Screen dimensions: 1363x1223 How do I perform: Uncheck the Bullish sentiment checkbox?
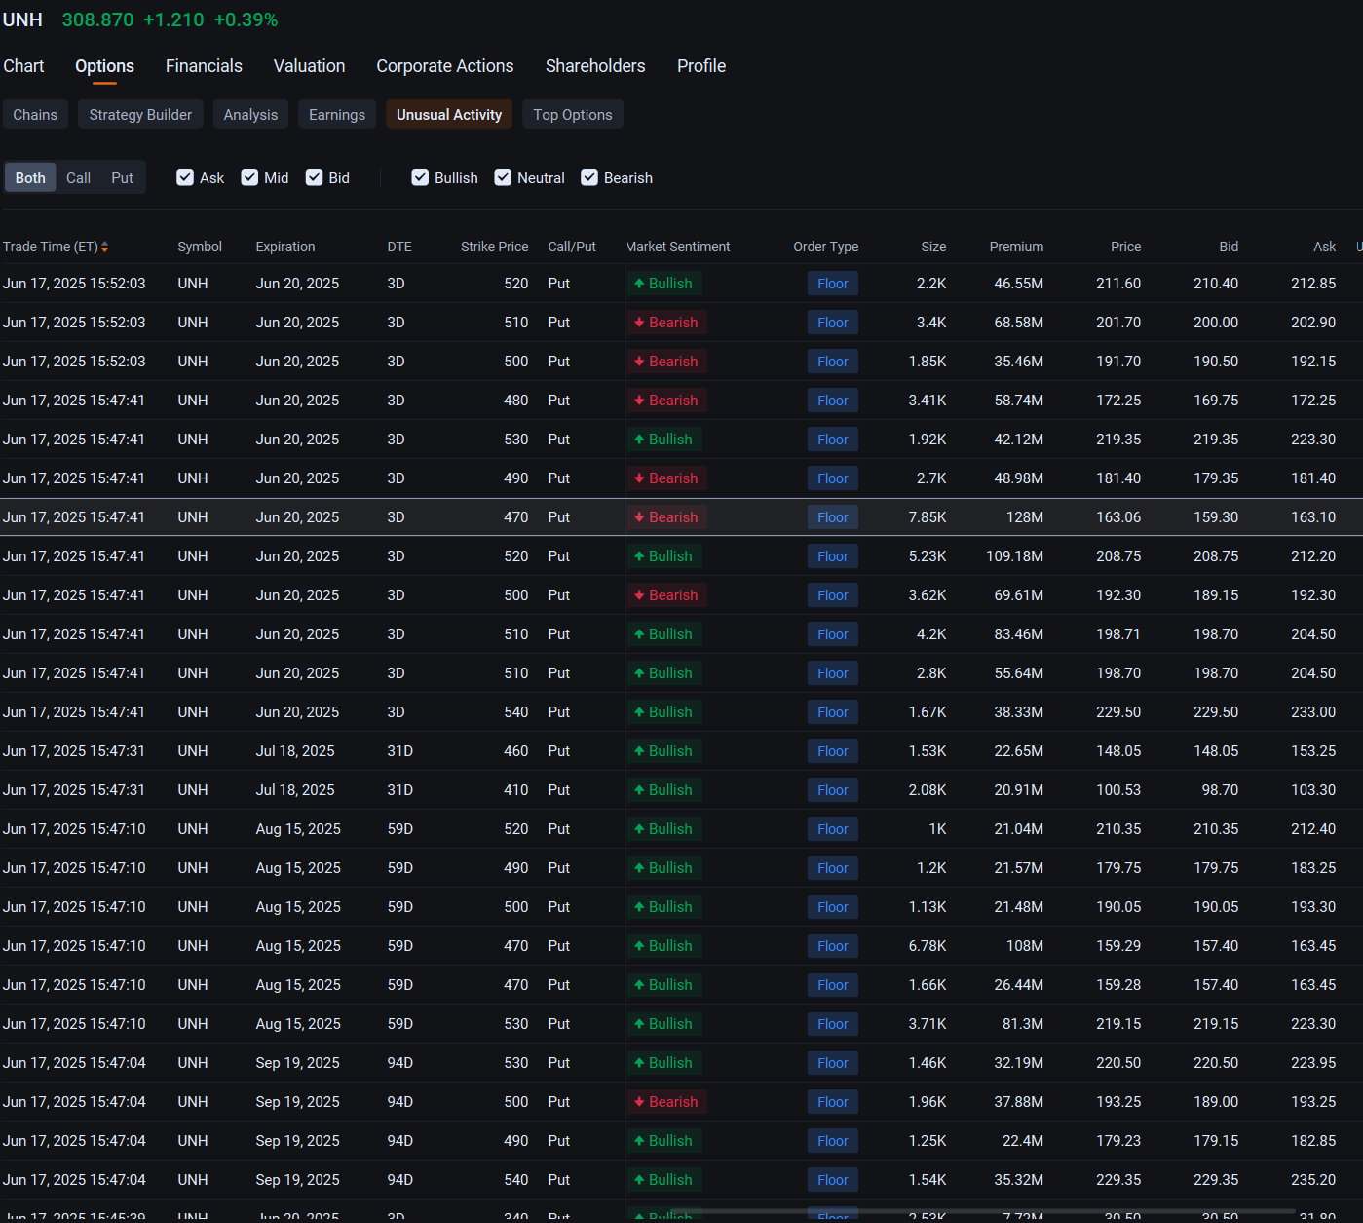420,177
